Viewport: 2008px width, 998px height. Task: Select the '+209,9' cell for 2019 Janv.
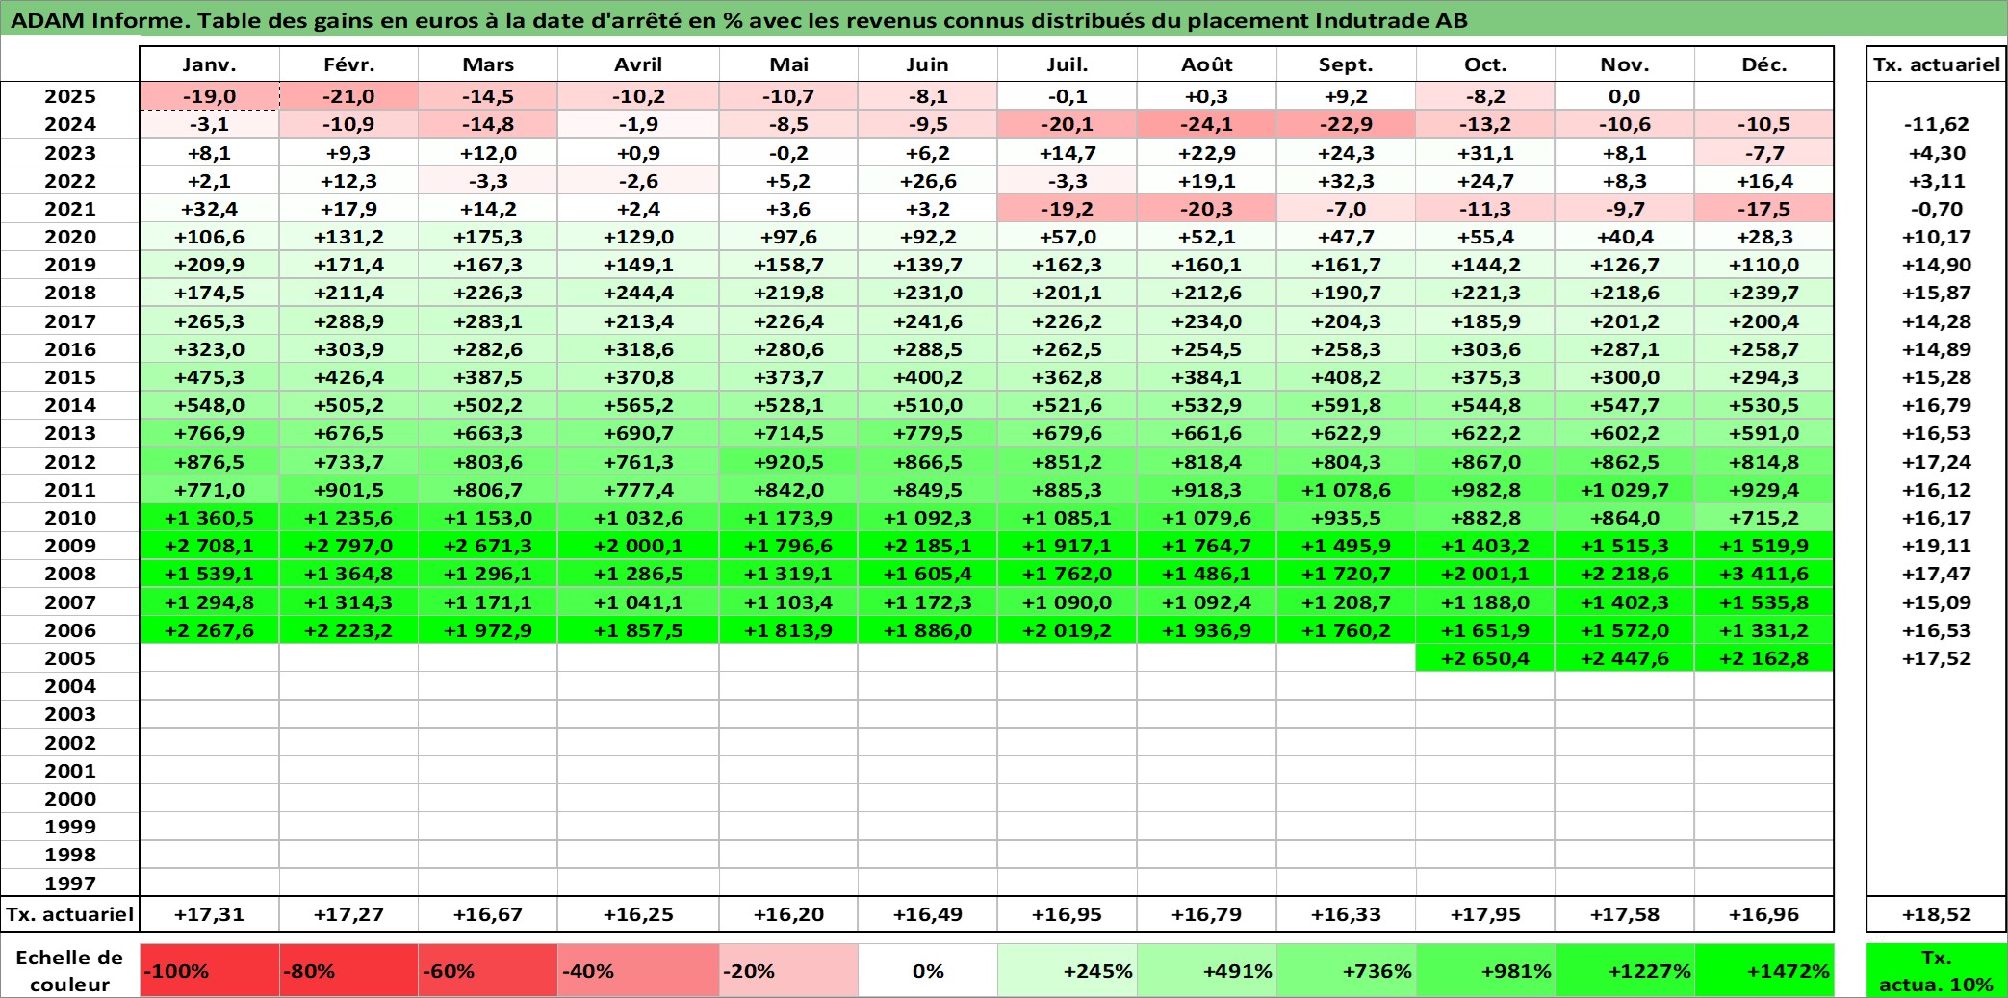click(x=210, y=265)
